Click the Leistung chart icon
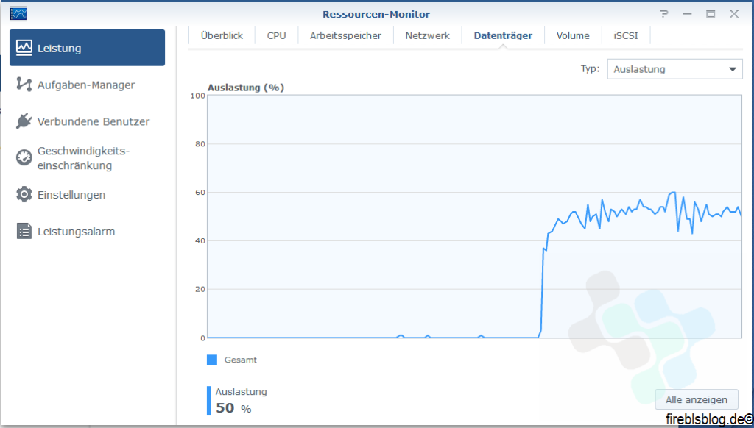The height and width of the screenshot is (428, 754). coord(24,47)
